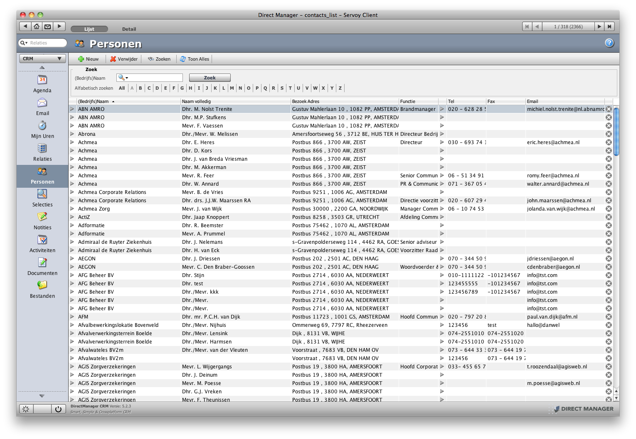This screenshot has height=439, width=636.
Task: Switch to the Lijst tab
Action: coord(89,29)
